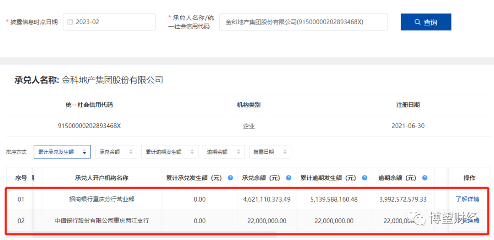Click the 注册日期 column header
This screenshot has width=494, height=240.
point(408,105)
